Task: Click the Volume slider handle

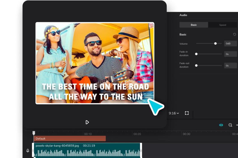Action: pyautogui.click(x=215, y=44)
